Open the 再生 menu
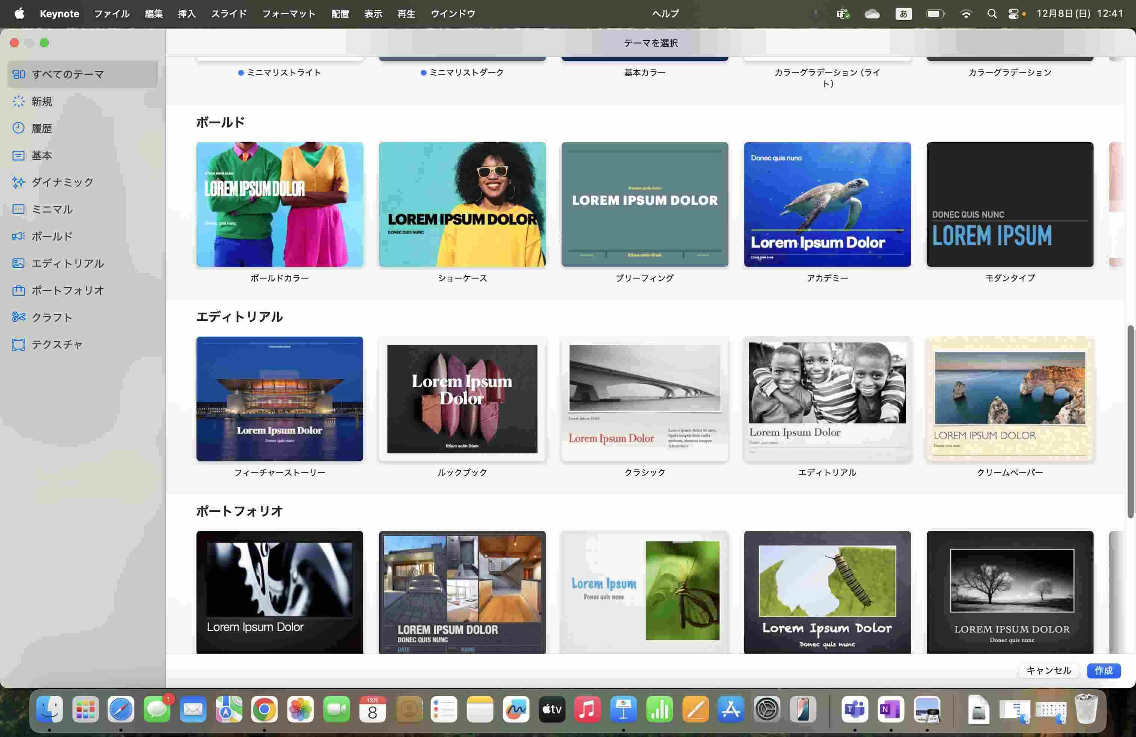 pyautogui.click(x=406, y=14)
